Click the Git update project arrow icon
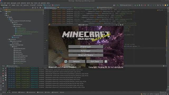Image resolution: width=169 pixels, height=95 pixels. (x=151, y=5)
